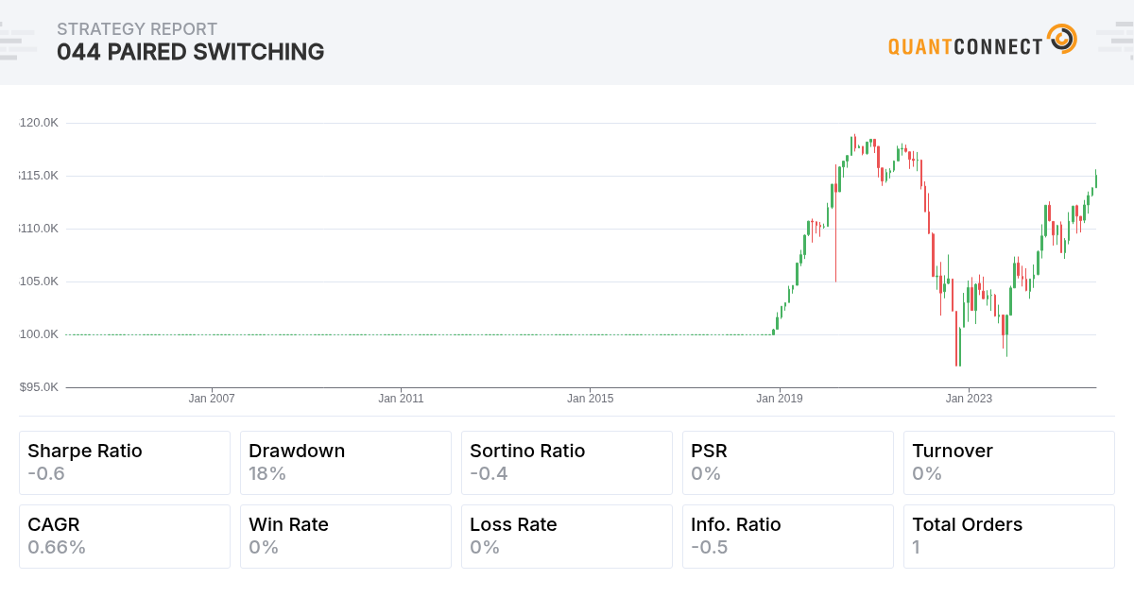
Task: Click the 100.0K y-axis label
Action: tap(39, 334)
